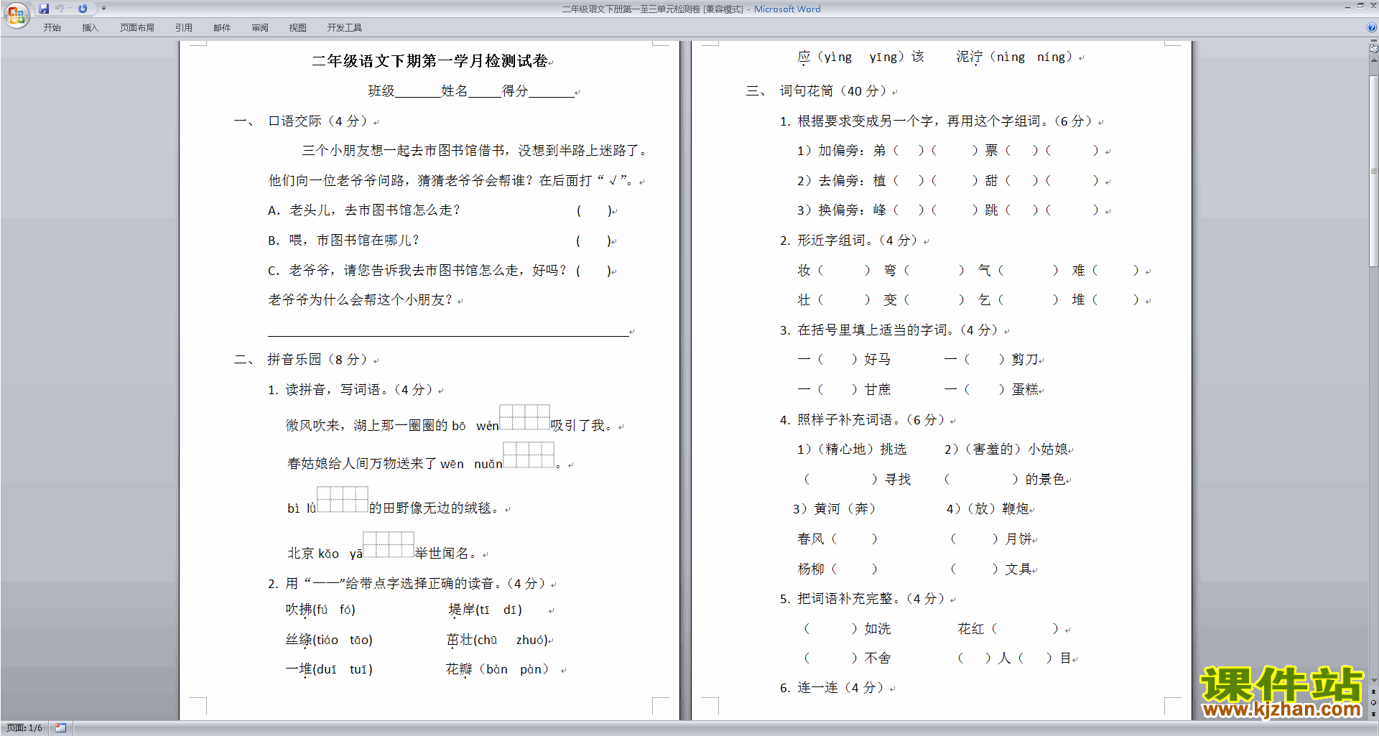
Task: Click the next page double-arrow button
Action: pyautogui.click(x=1374, y=714)
